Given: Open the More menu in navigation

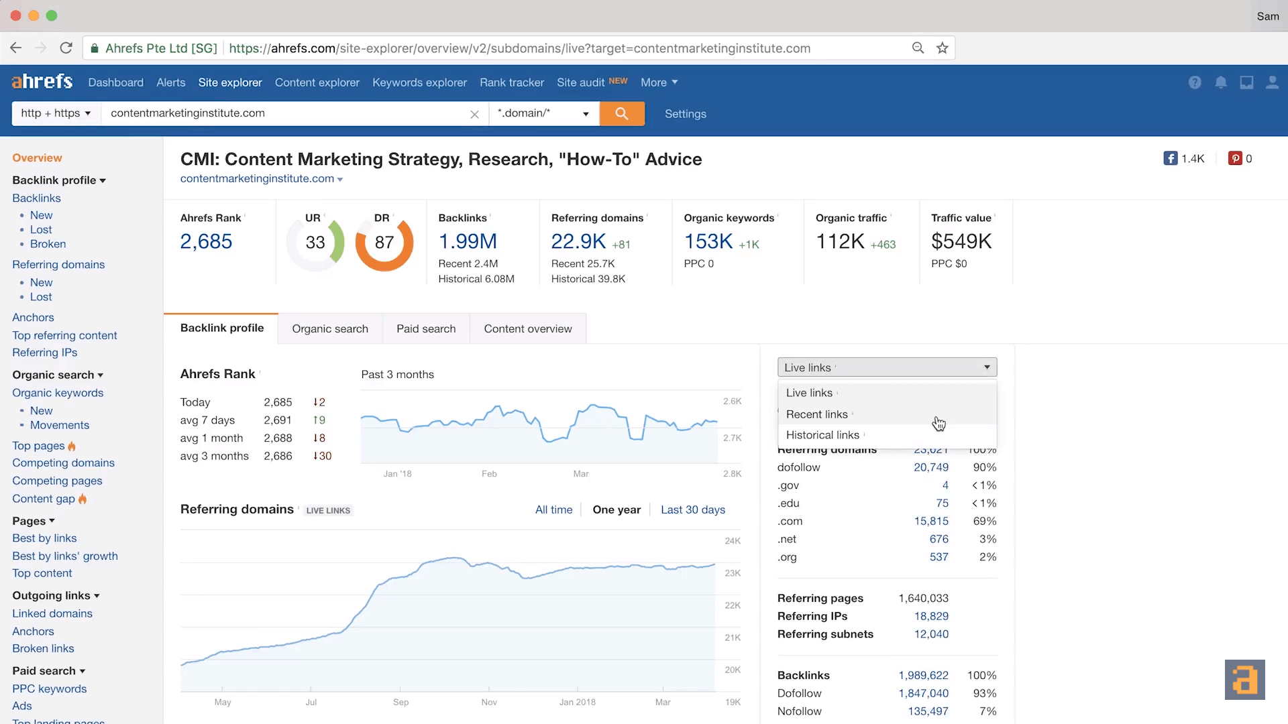Looking at the screenshot, I should tap(659, 82).
